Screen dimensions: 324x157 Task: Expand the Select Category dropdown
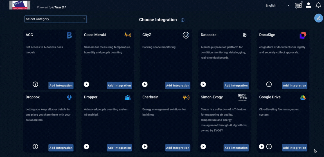coord(56,19)
